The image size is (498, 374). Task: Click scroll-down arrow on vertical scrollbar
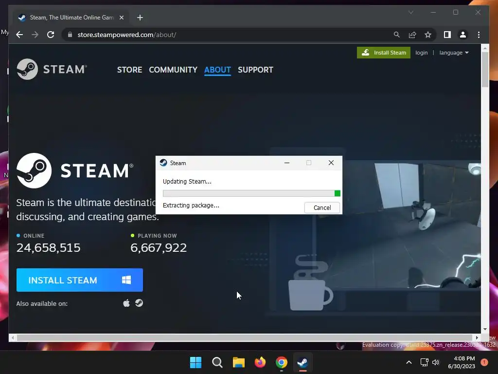point(485,330)
